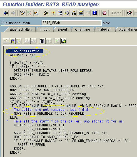
Task: Toggle Display/Change pencil icon
Action: (x=23, y=13)
